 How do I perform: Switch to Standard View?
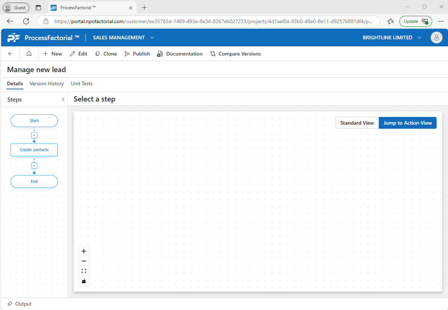357,123
